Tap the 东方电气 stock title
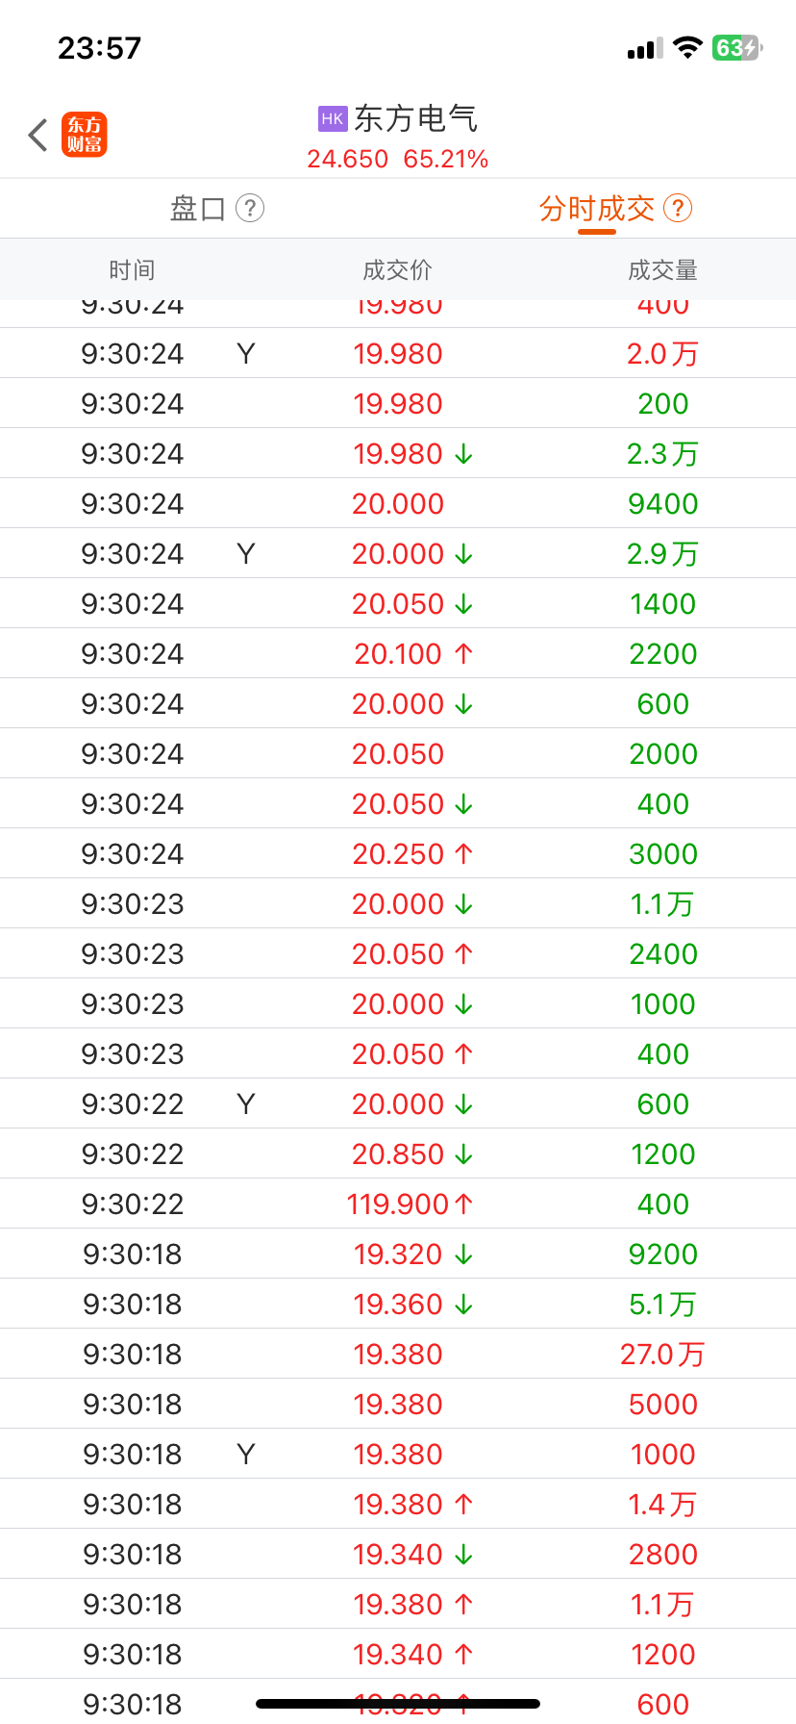Image resolution: width=796 pixels, height=1724 pixels. pos(415,118)
